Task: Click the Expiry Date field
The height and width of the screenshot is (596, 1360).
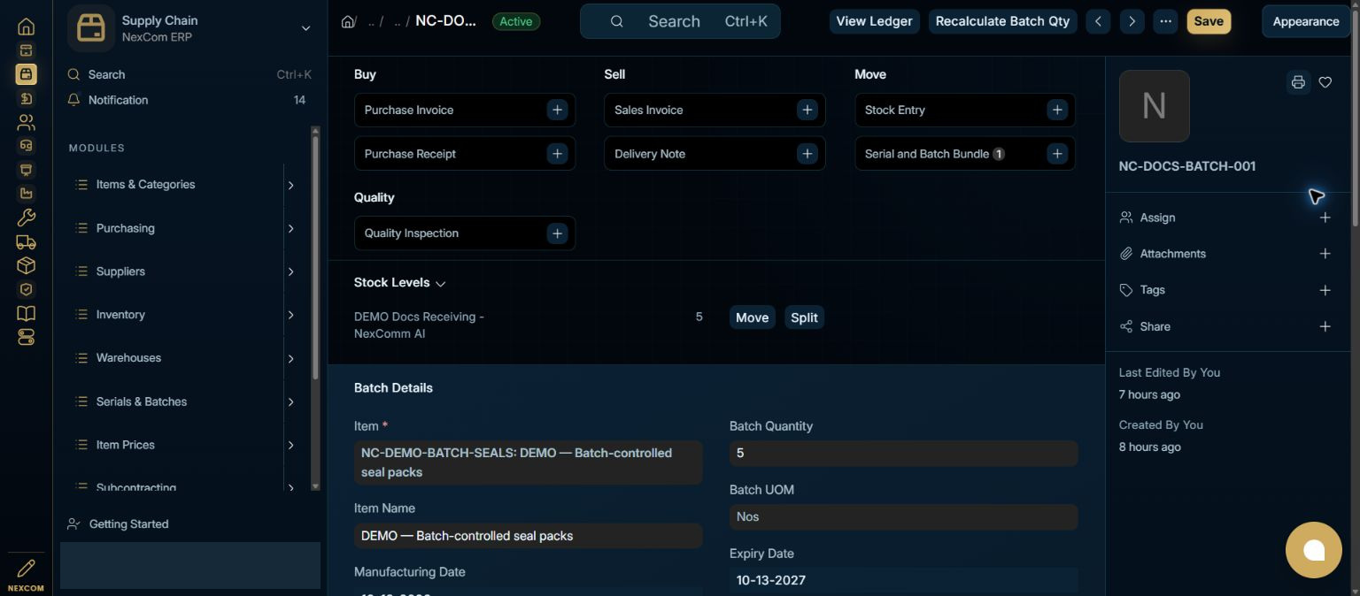Action: click(903, 580)
